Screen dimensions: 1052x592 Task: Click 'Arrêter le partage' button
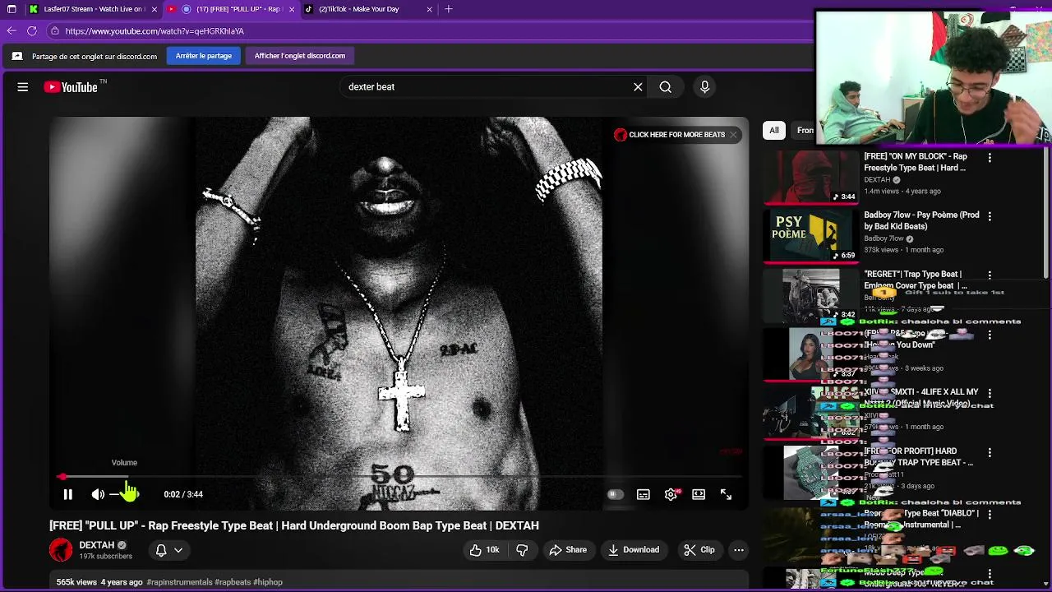coord(204,56)
